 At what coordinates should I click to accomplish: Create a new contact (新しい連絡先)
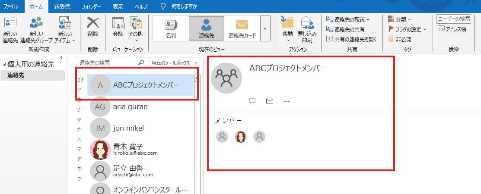click(10, 30)
